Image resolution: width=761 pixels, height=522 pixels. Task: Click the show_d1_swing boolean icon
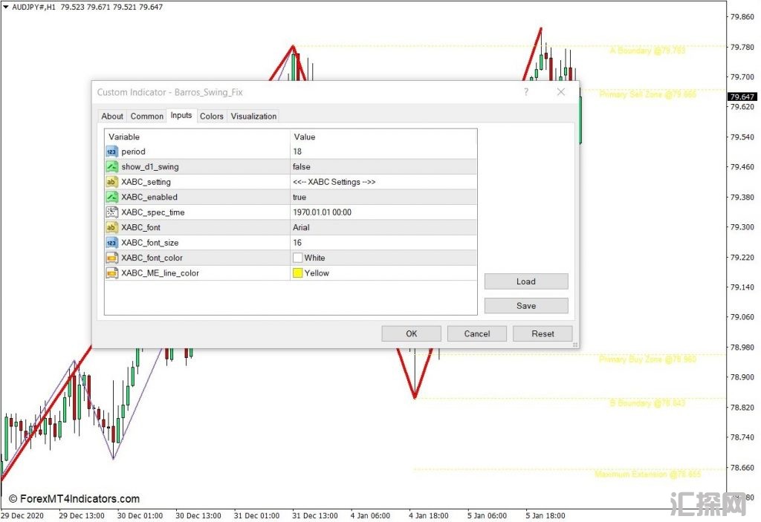click(111, 167)
